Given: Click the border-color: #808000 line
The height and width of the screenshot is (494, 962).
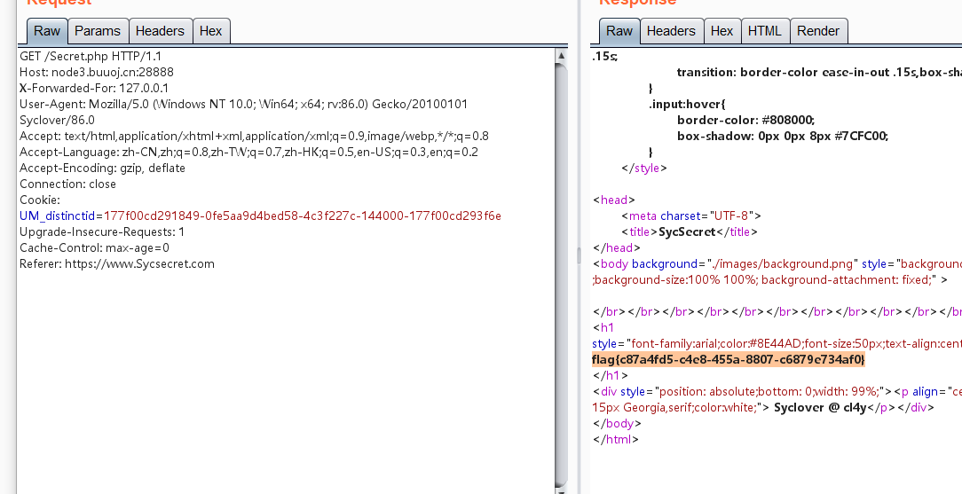Looking at the screenshot, I should click(746, 120).
